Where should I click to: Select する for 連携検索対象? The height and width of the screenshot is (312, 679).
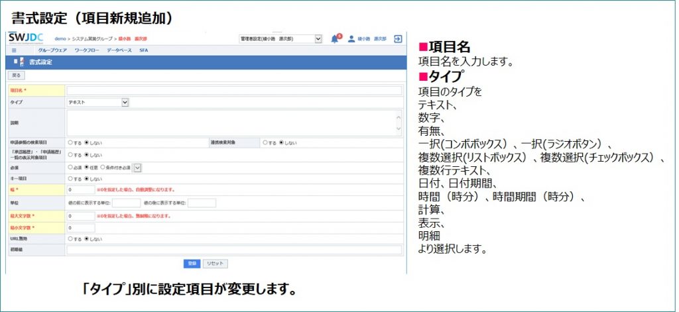pyautogui.click(x=265, y=142)
